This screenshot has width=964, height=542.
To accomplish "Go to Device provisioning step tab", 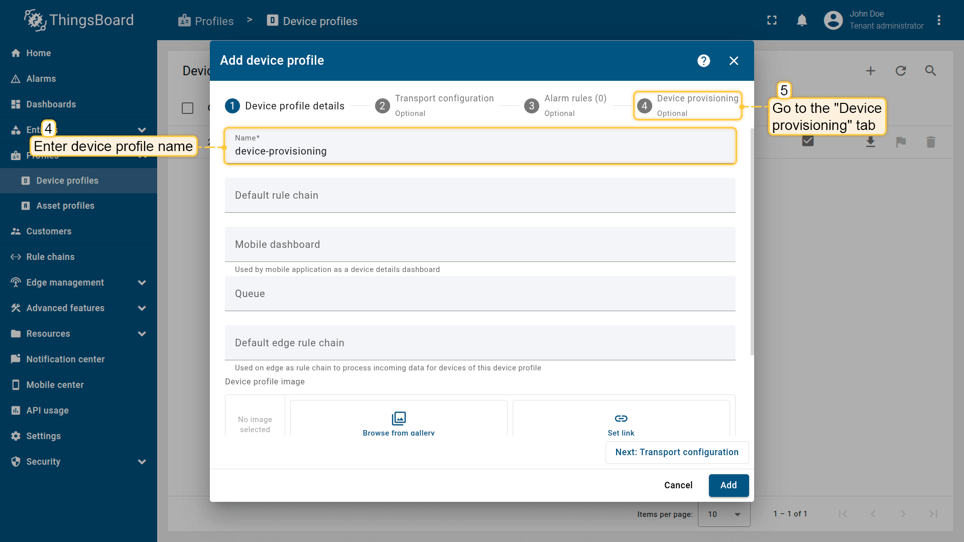I will pos(687,105).
